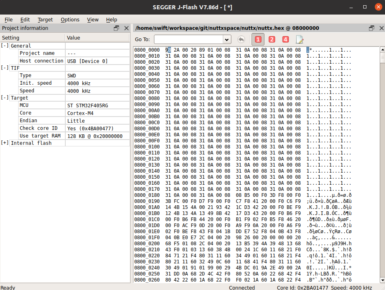Viewport: 385px width, 290px height.
Task: Click address label 0800_0260
Action: click(x=147, y=280)
